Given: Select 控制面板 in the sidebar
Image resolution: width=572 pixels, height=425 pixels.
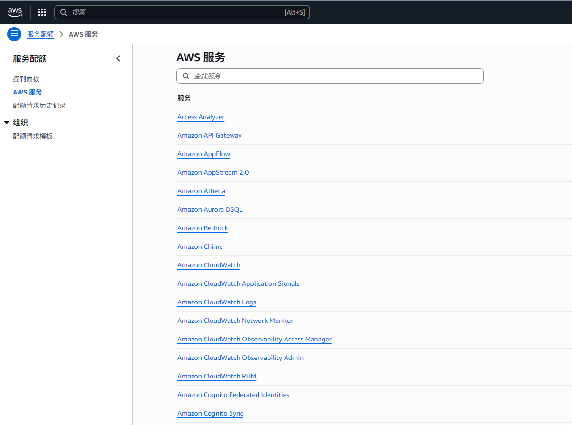Looking at the screenshot, I should point(26,78).
